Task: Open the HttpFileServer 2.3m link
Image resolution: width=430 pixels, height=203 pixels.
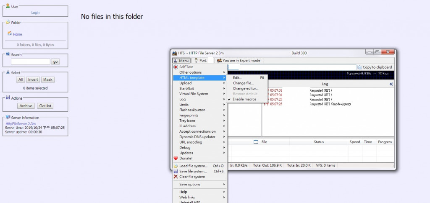Action: click(x=21, y=124)
